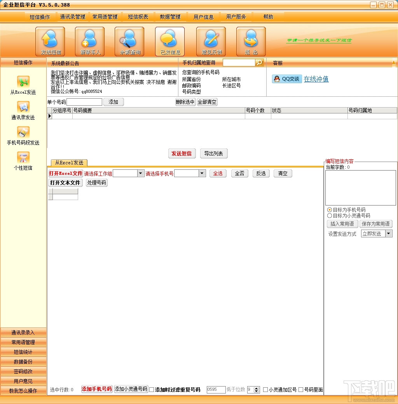Enable 添加时过滤重复号码 checkbox
The width and height of the screenshot is (398, 404).
coord(152,390)
